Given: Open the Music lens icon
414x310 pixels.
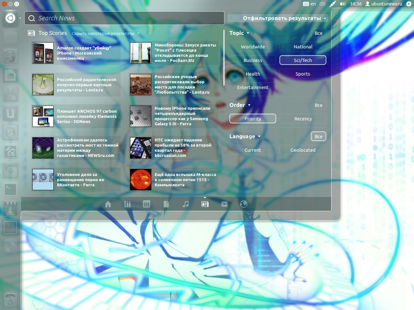Looking at the screenshot, I should coord(186,204).
